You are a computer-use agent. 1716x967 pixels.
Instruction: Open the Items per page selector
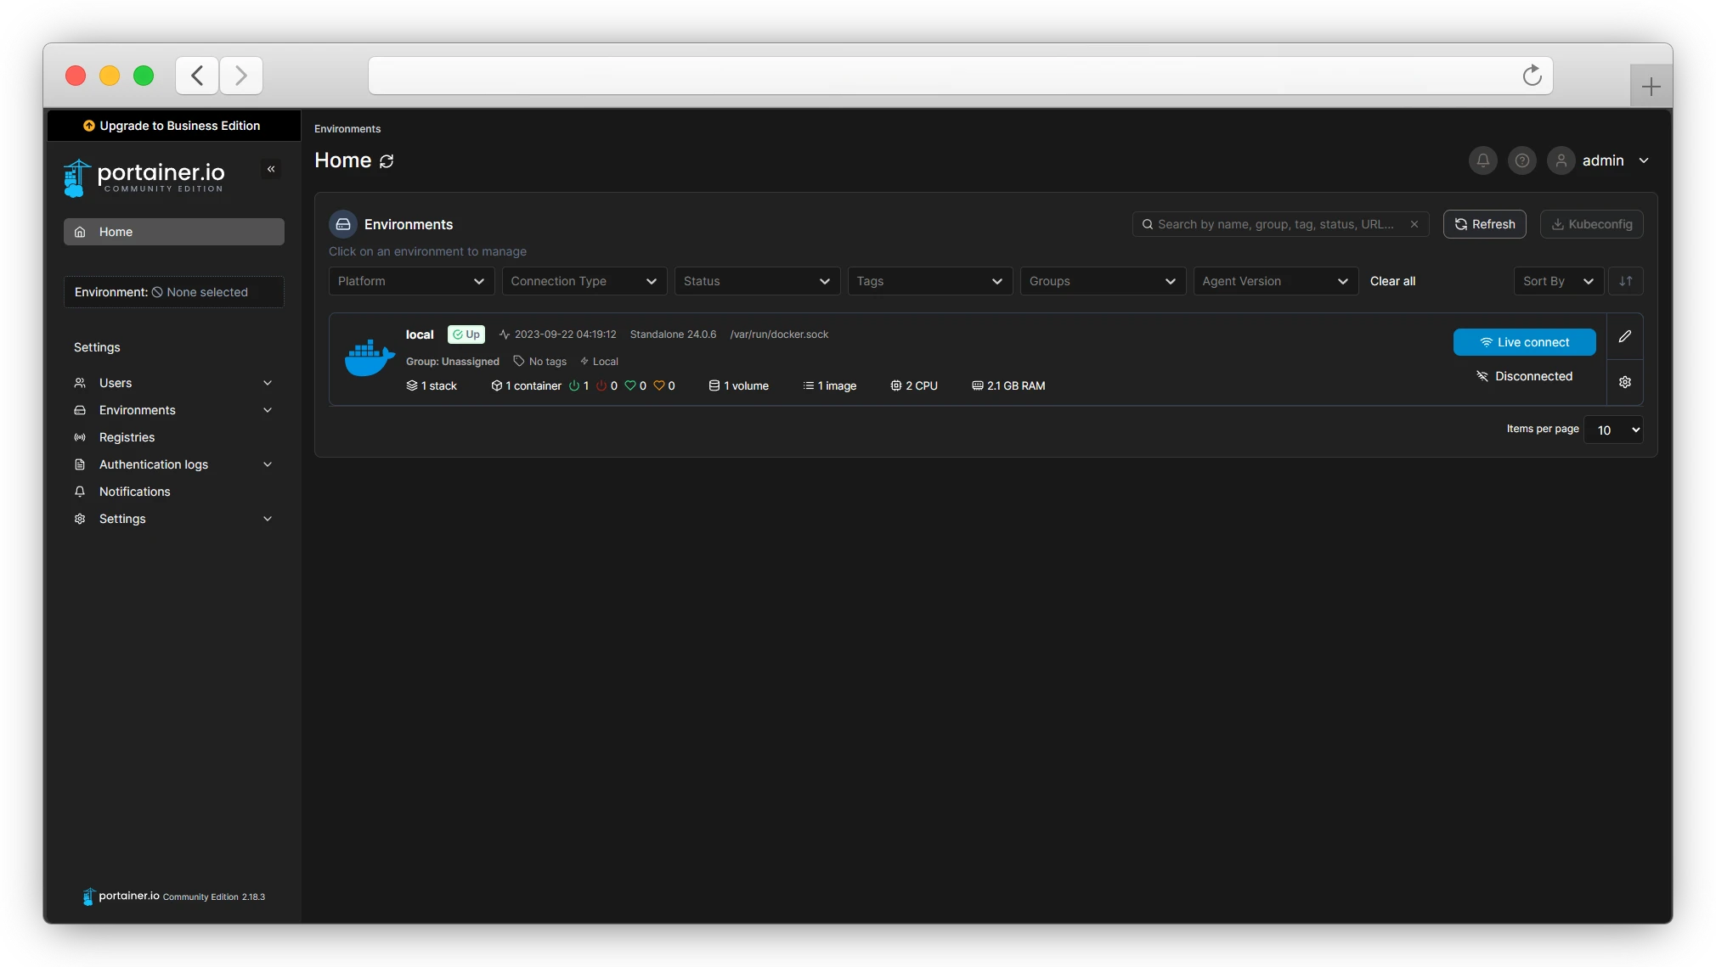pos(1612,430)
